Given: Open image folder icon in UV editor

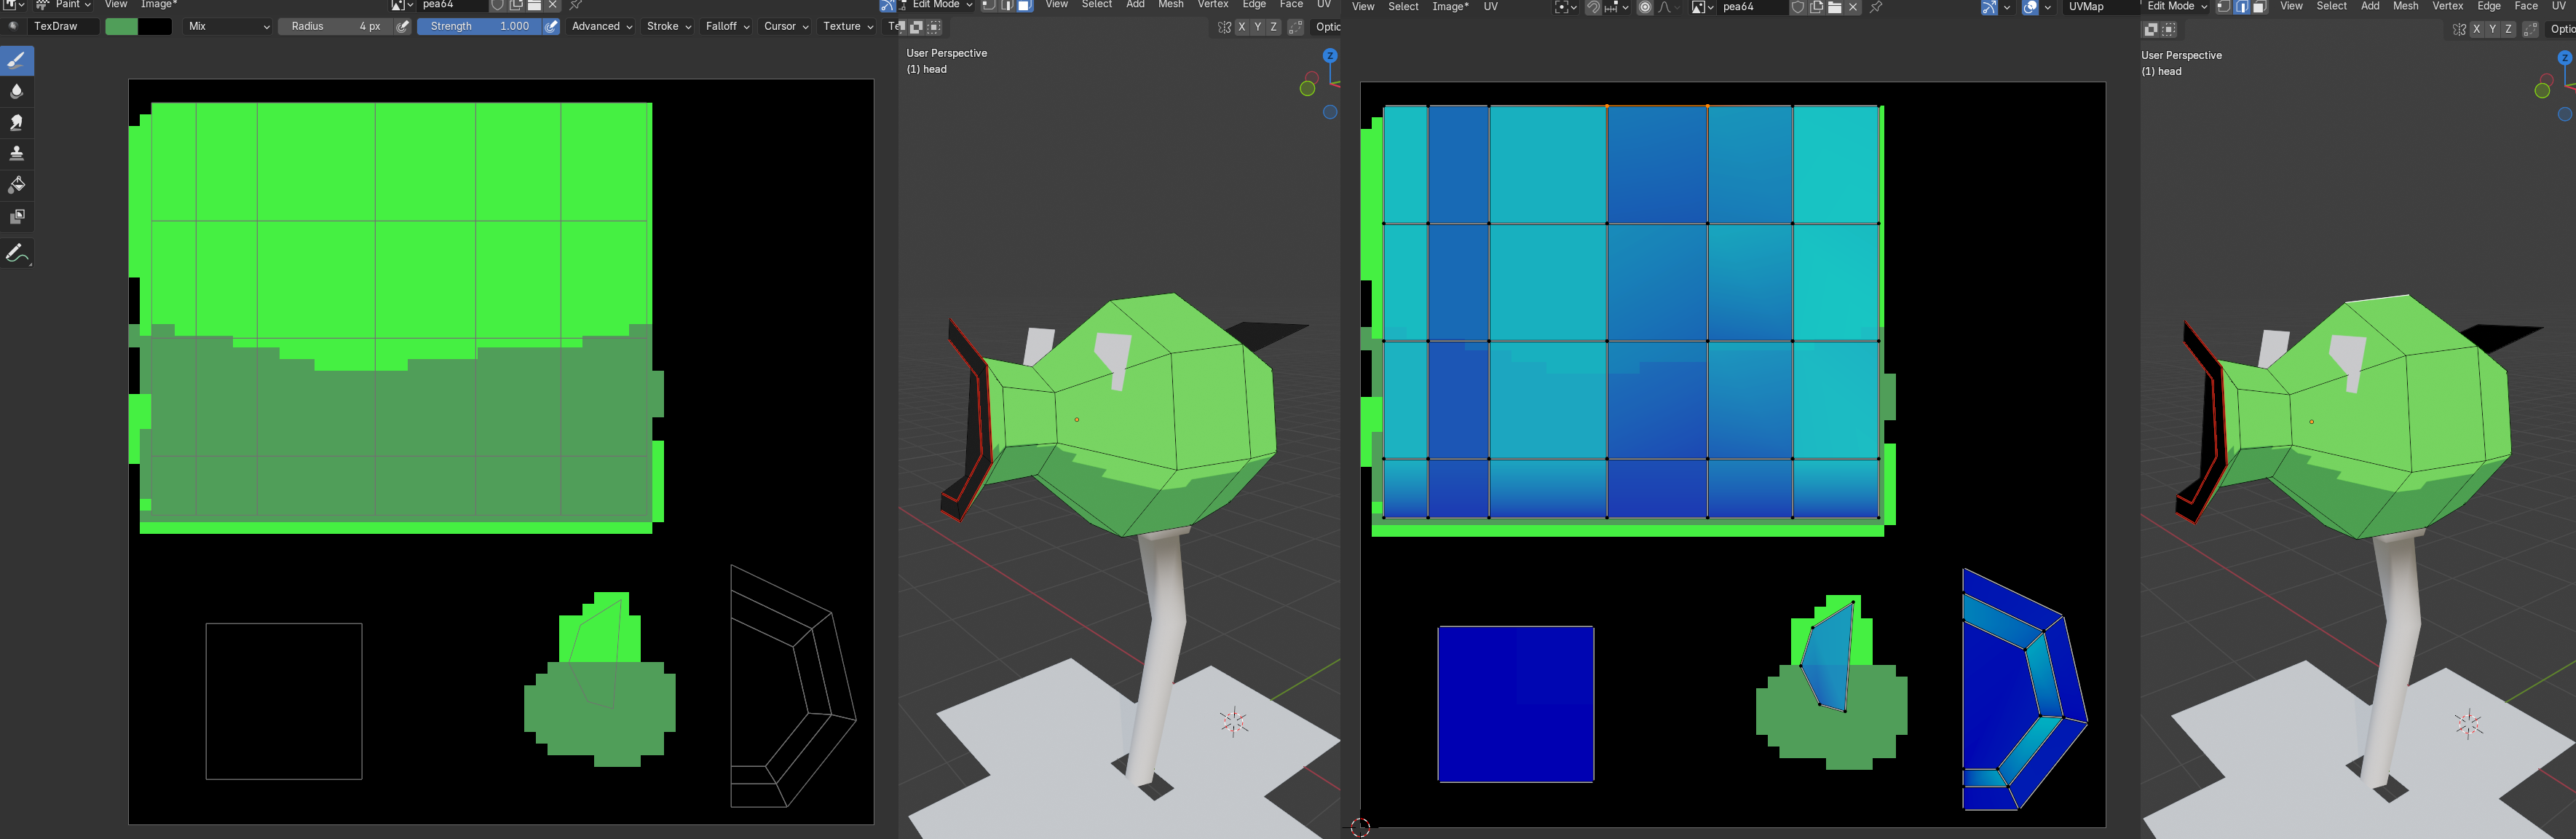Looking at the screenshot, I should pyautogui.click(x=1834, y=7).
